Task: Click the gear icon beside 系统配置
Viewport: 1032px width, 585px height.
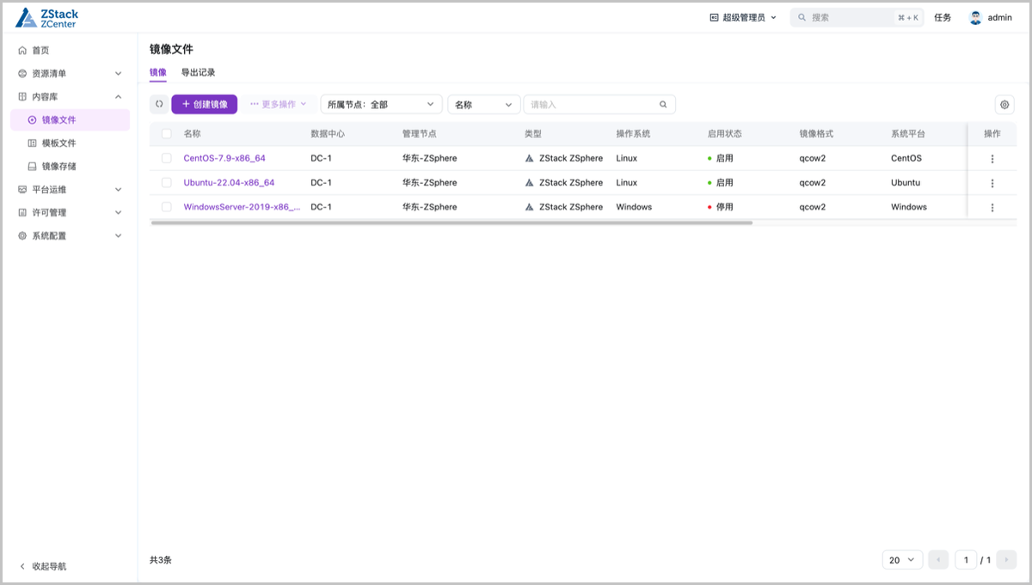Action: point(22,236)
